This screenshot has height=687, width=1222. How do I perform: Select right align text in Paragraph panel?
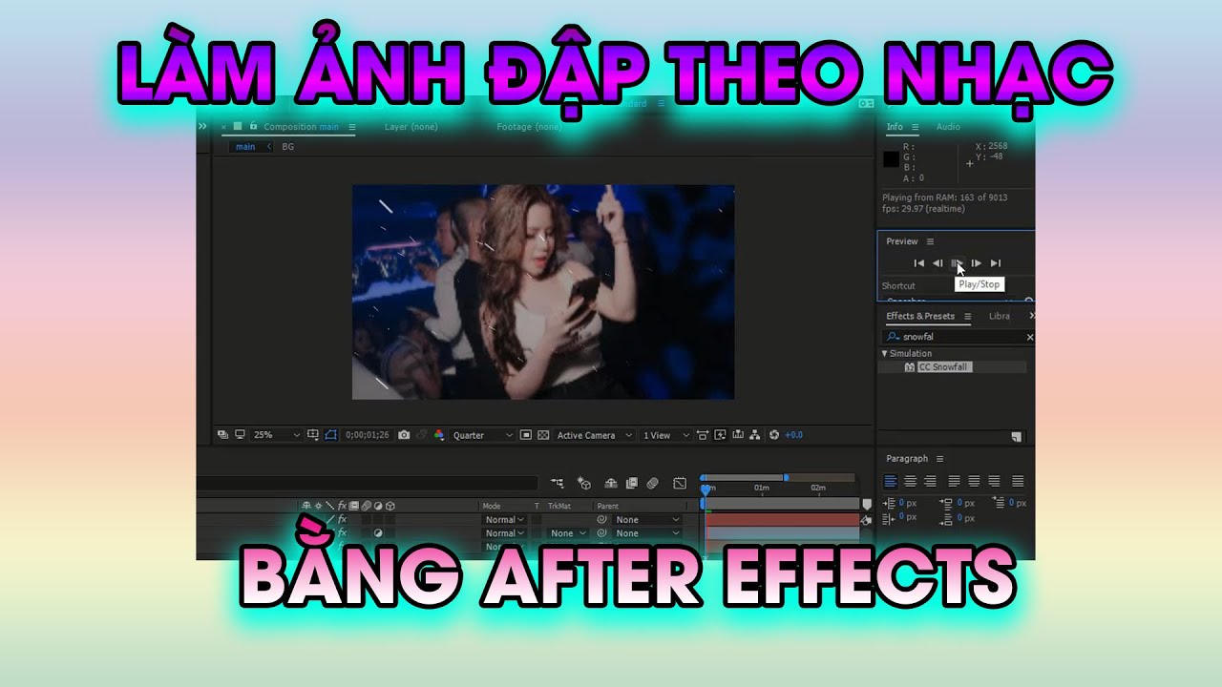(x=930, y=481)
